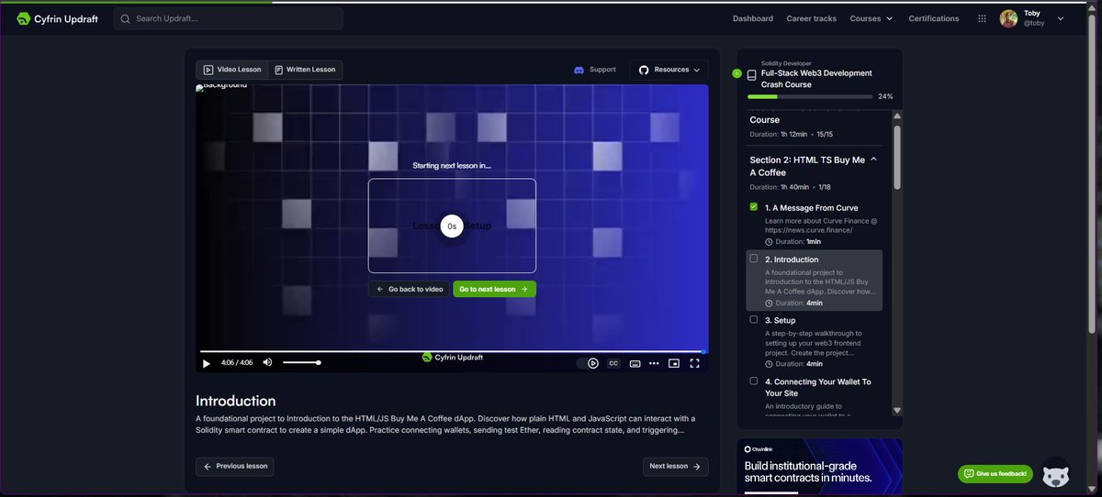Open the Dashboard page
1102x497 pixels.
pyautogui.click(x=753, y=18)
